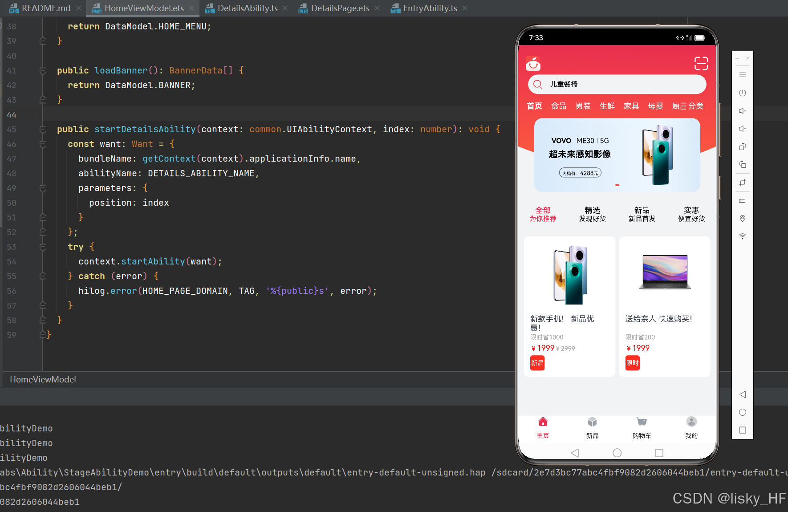Viewport: 788px width, 512px height.
Task: Click startAbility call on line 54
Action: point(153,261)
